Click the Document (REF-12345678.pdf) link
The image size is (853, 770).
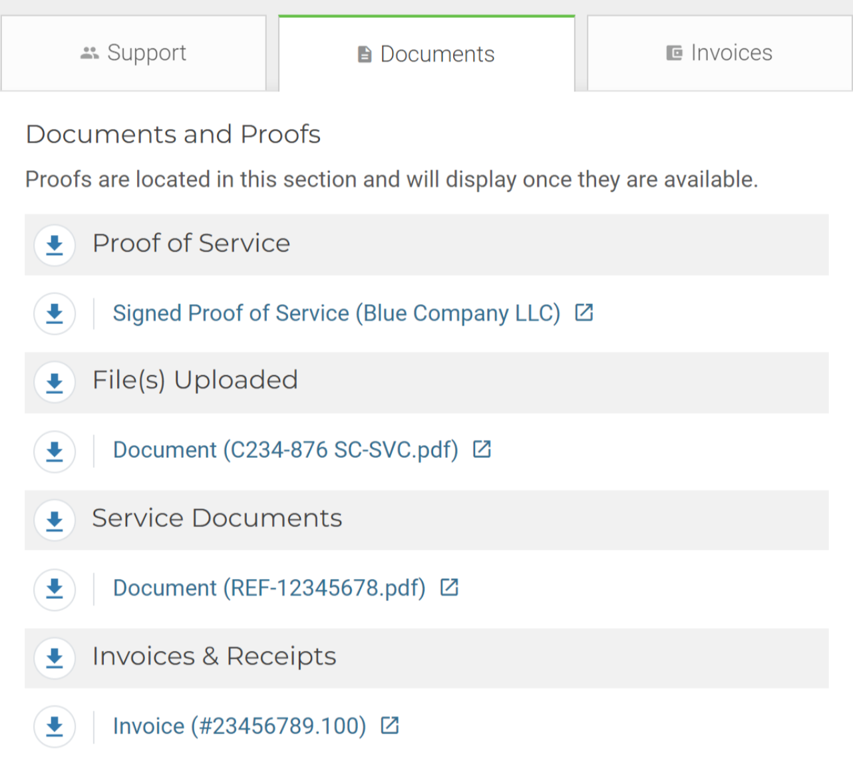(x=269, y=588)
